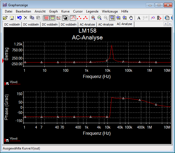Select the Zoom Area tool

[x=112, y=18]
